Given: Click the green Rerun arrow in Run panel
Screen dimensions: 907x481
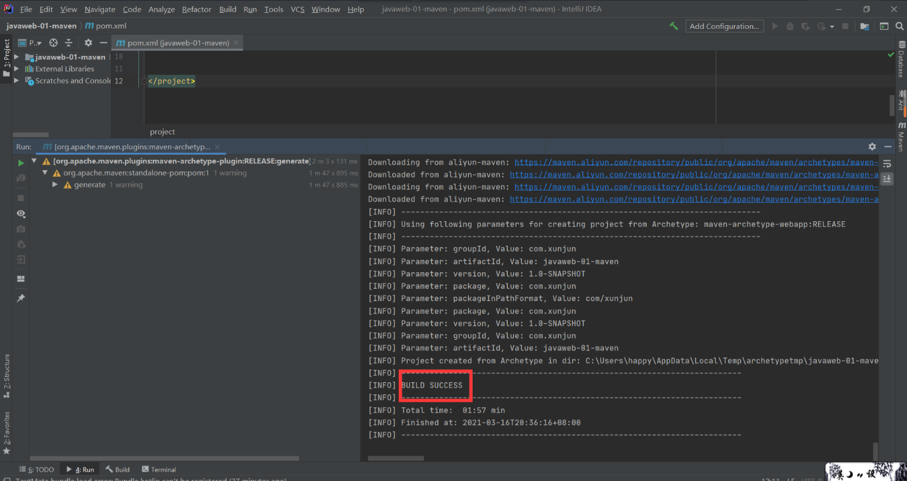Looking at the screenshot, I should pyautogui.click(x=21, y=163).
